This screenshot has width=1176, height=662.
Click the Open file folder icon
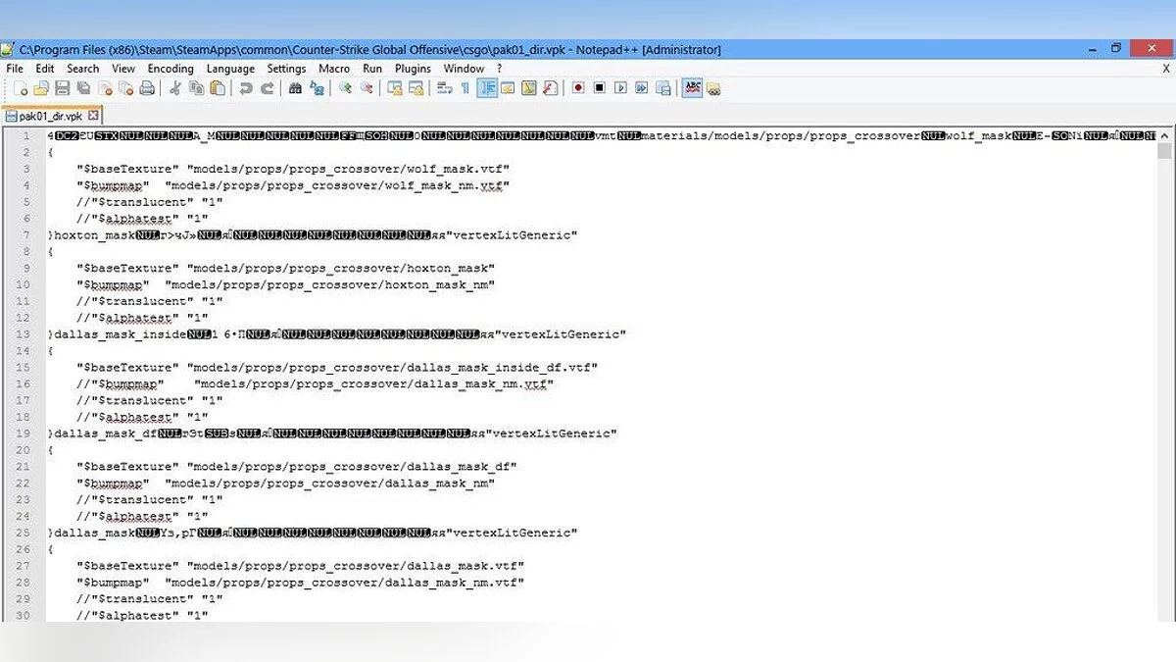40,88
